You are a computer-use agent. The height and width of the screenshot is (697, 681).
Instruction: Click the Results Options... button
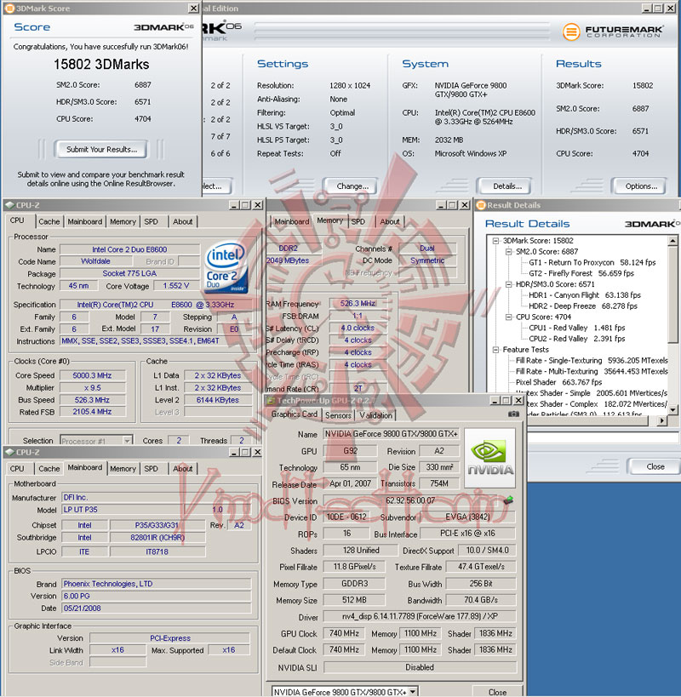(x=640, y=186)
